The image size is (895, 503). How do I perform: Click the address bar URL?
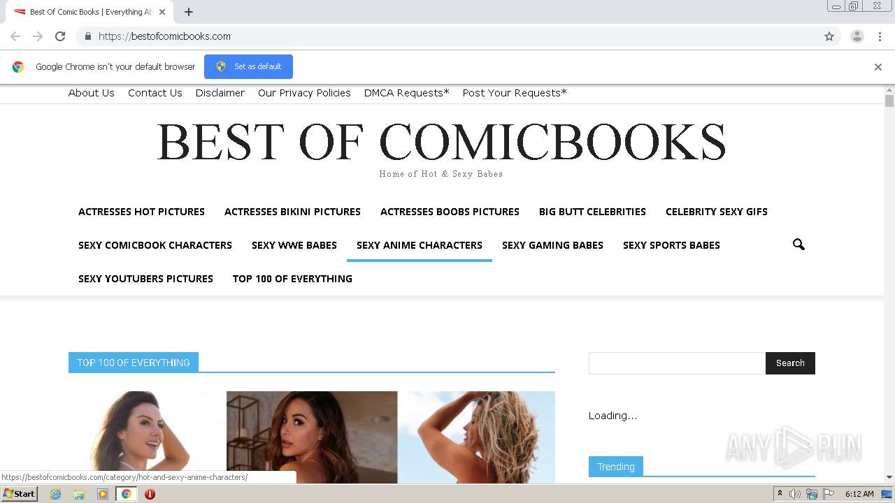(164, 36)
